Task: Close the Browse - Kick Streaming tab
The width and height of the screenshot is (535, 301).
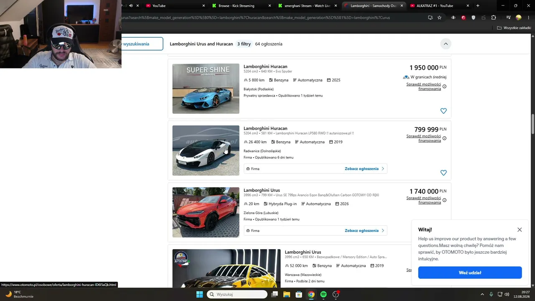Action: click(270, 6)
